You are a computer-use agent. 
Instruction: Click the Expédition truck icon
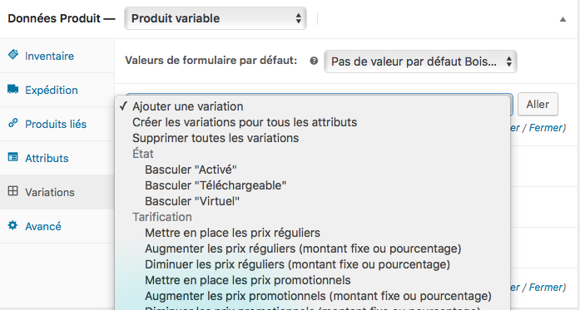click(x=13, y=89)
